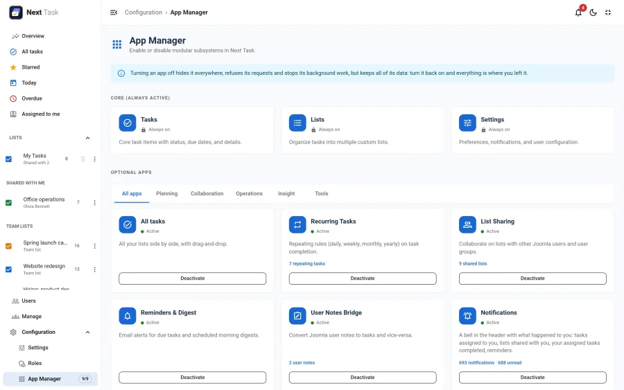Open the Office operations three-dot menu
This screenshot has height=390, width=624.
[x=95, y=203]
